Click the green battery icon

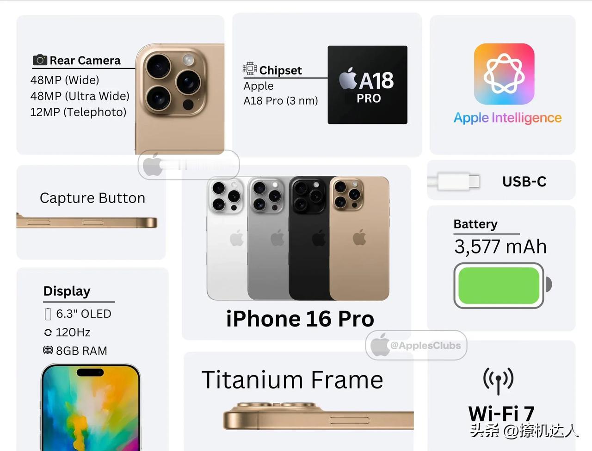click(x=503, y=285)
